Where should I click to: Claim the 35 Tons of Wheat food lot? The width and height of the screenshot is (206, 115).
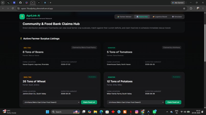click(x=89, y=102)
